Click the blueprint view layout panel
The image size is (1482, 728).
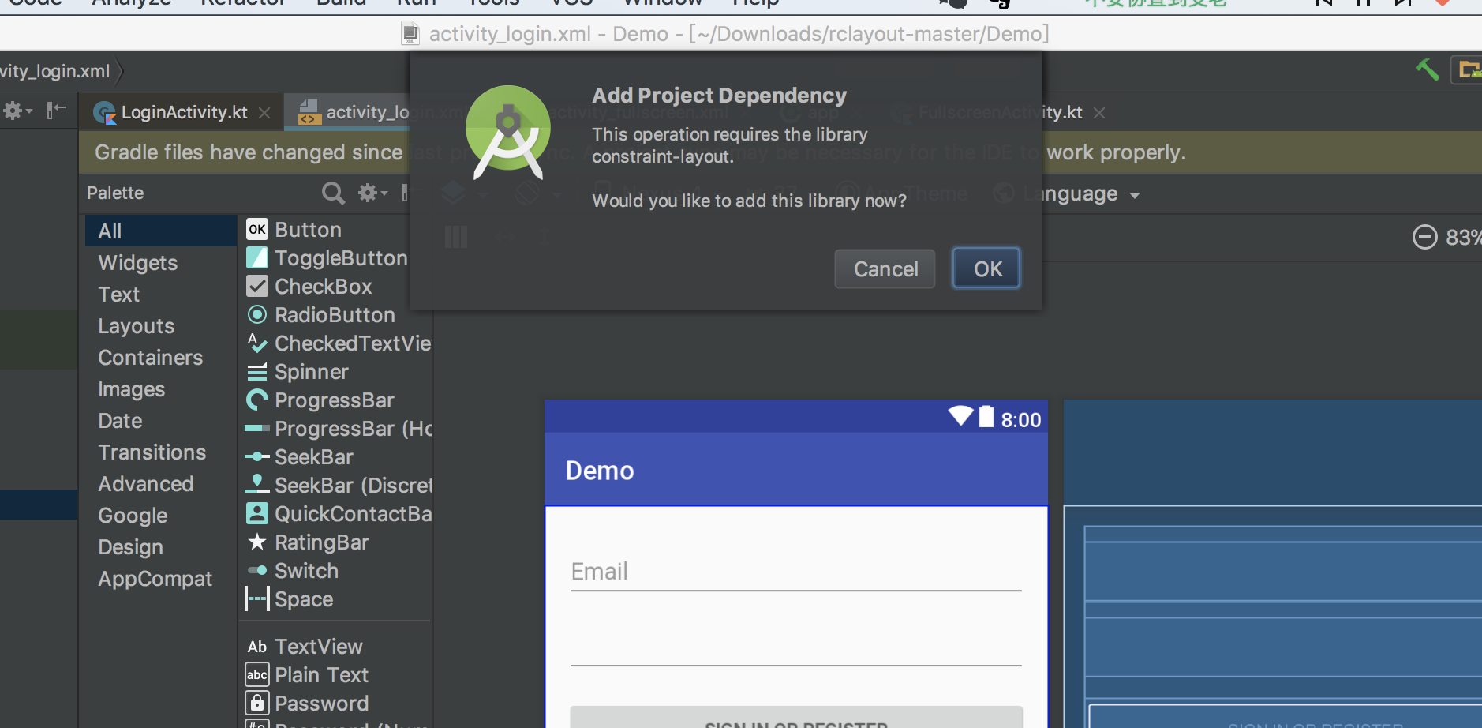tap(1273, 564)
